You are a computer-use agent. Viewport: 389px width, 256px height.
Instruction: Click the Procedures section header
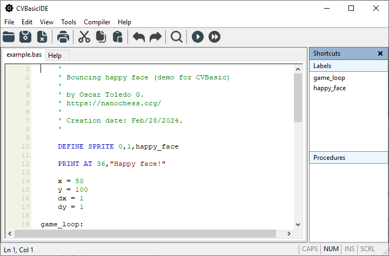tap(348, 158)
